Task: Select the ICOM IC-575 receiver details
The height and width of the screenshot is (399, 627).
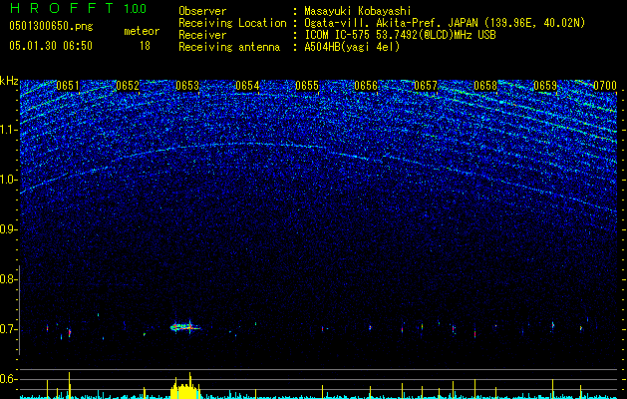Action: point(400,35)
